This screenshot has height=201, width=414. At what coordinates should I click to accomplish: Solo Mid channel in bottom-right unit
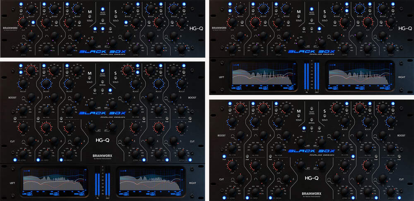coord(298,116)
